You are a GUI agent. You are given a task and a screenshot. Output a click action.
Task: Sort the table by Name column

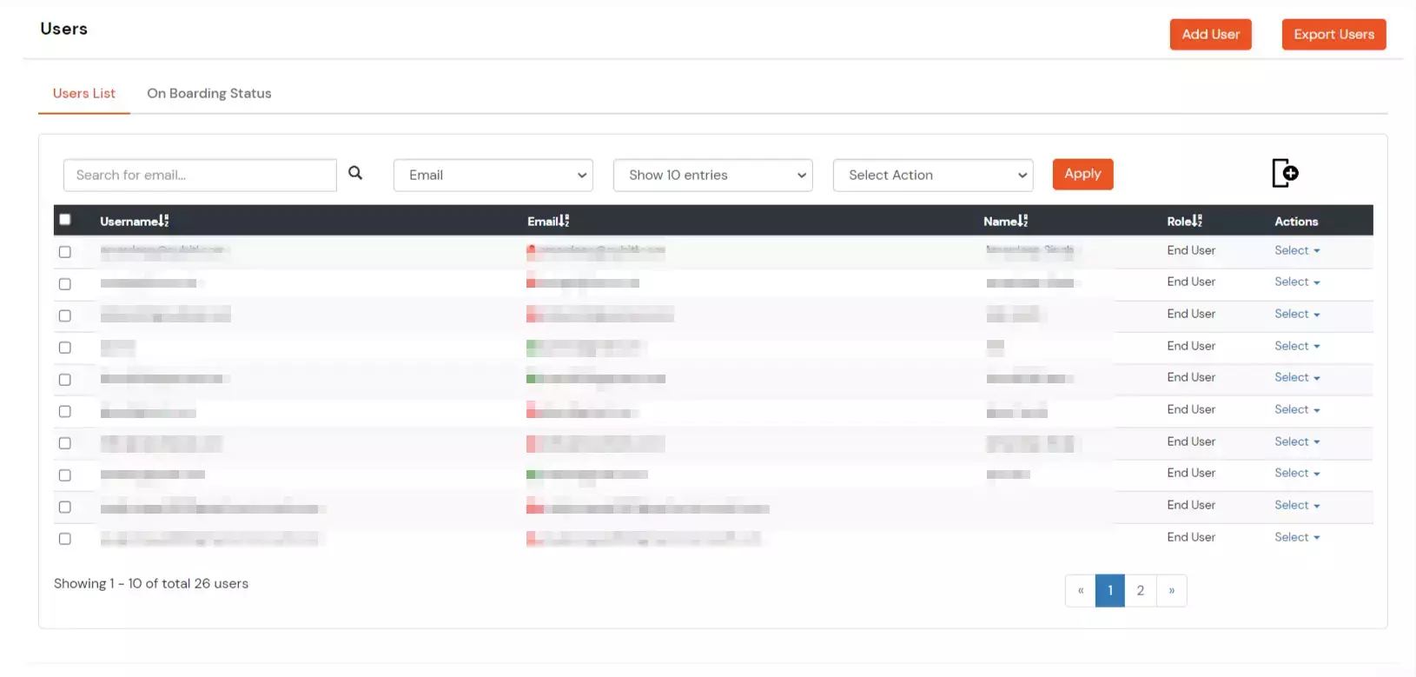1005,221
